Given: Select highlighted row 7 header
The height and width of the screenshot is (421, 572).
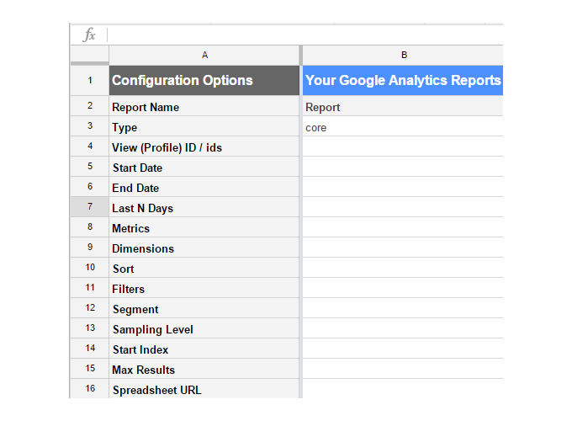Looking at the screenshot, I should (89, 206).
